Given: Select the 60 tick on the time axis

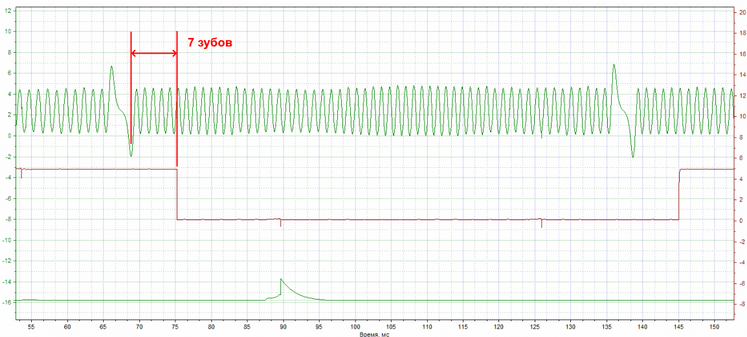Looking at the screenshot, I should pyautogui.click(x=67, y=327).
